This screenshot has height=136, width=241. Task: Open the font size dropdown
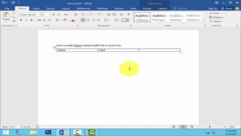tap(49, 14)
